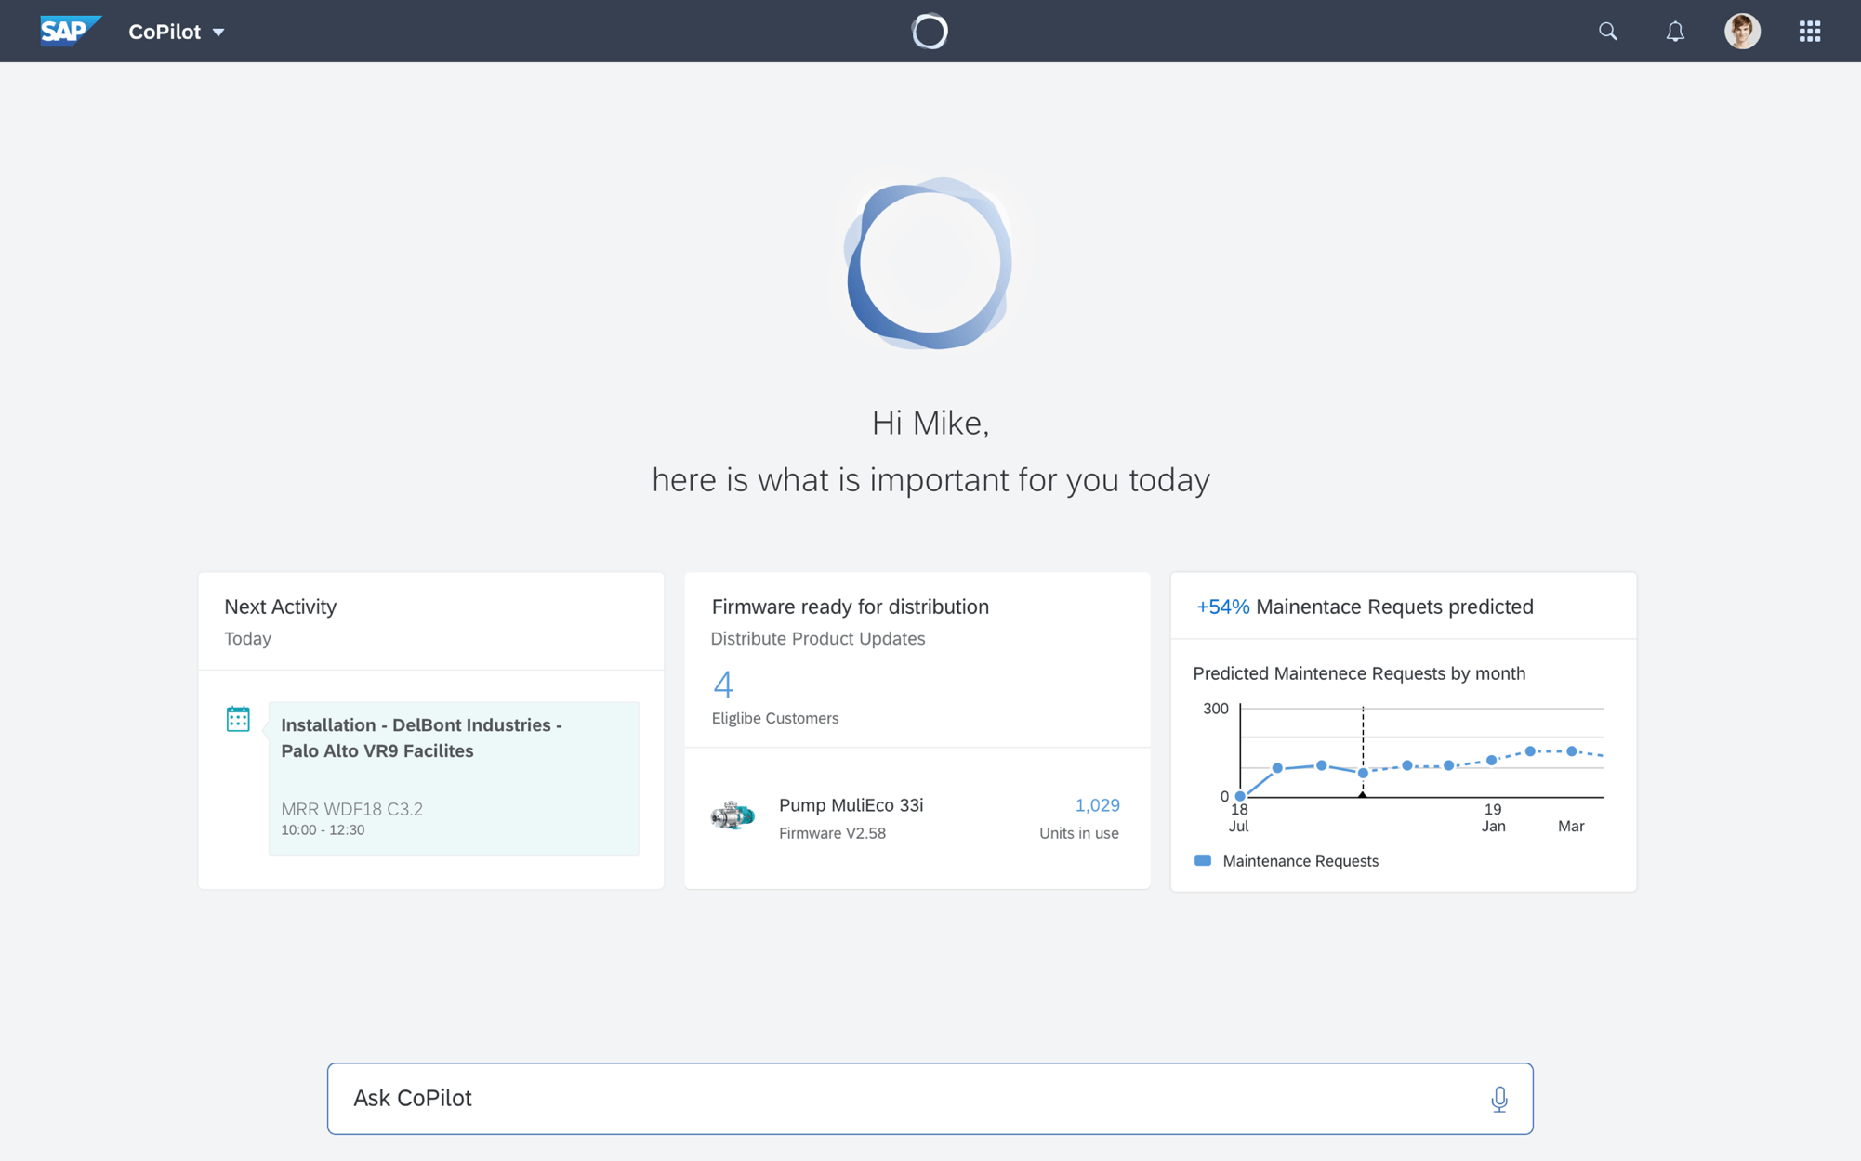Click the +54% Maintenance Requests predicted header

point(1365,607)
